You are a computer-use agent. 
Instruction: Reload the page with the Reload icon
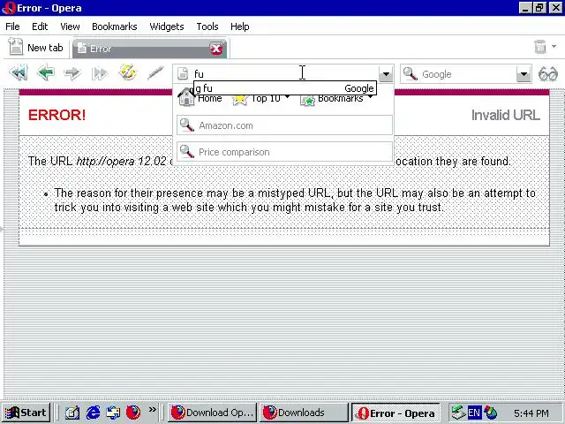pos(128,72)
